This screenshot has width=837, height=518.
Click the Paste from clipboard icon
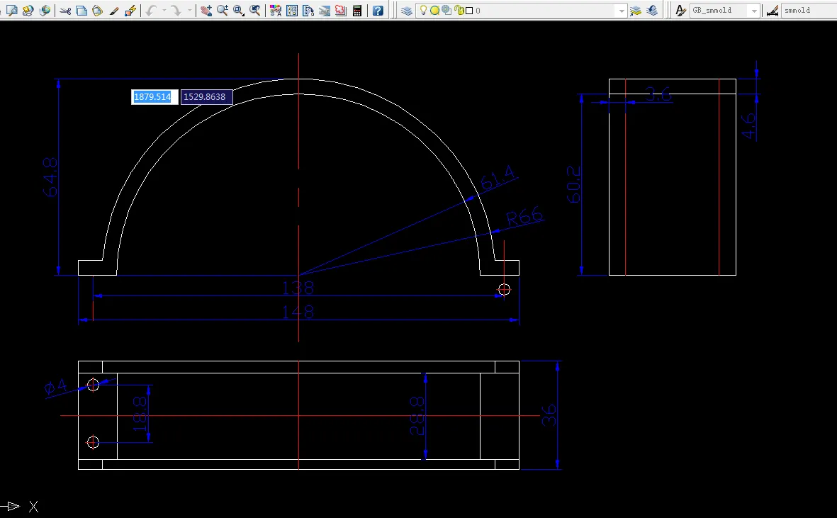tap(97, 10)
